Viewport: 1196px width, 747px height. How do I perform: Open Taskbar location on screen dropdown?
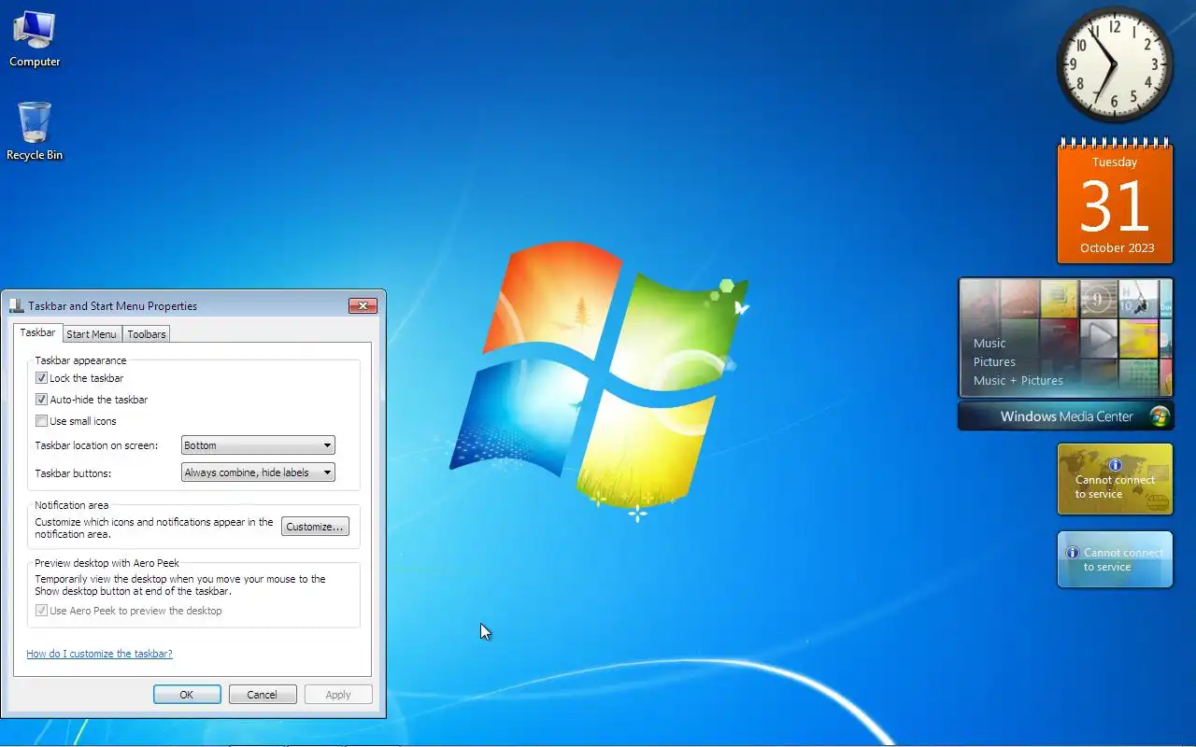[x=258, y=445]
